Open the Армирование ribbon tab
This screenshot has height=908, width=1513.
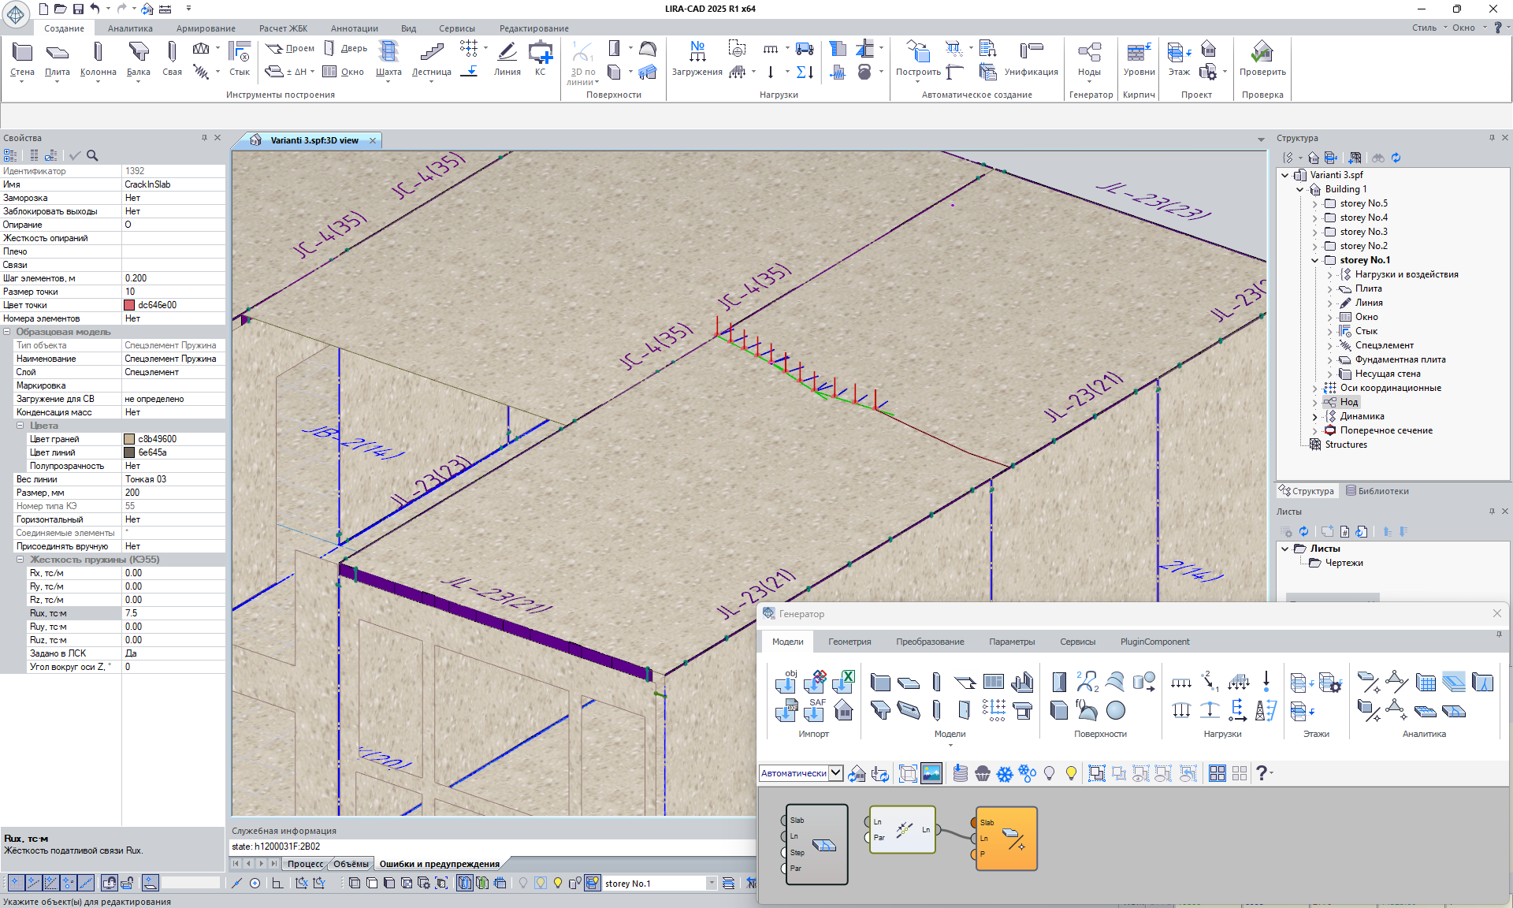tap(205, 28)
